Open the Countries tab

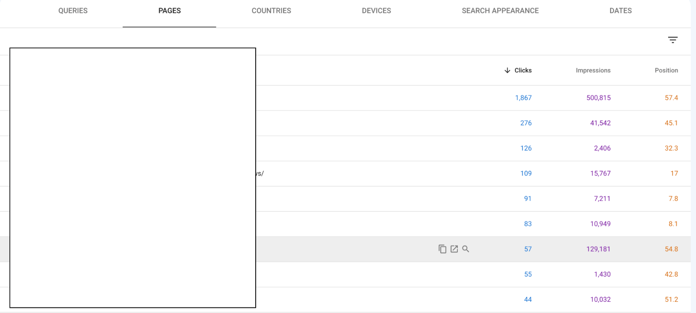click(271, 11)
